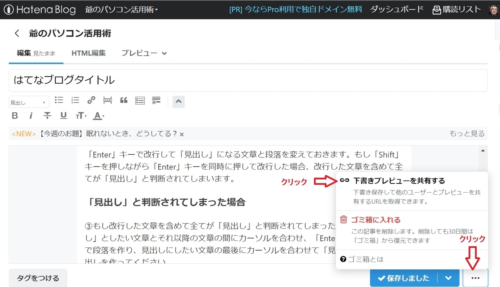
Task: Switch to the HTML編集 tab
Action: click(88, 53)
